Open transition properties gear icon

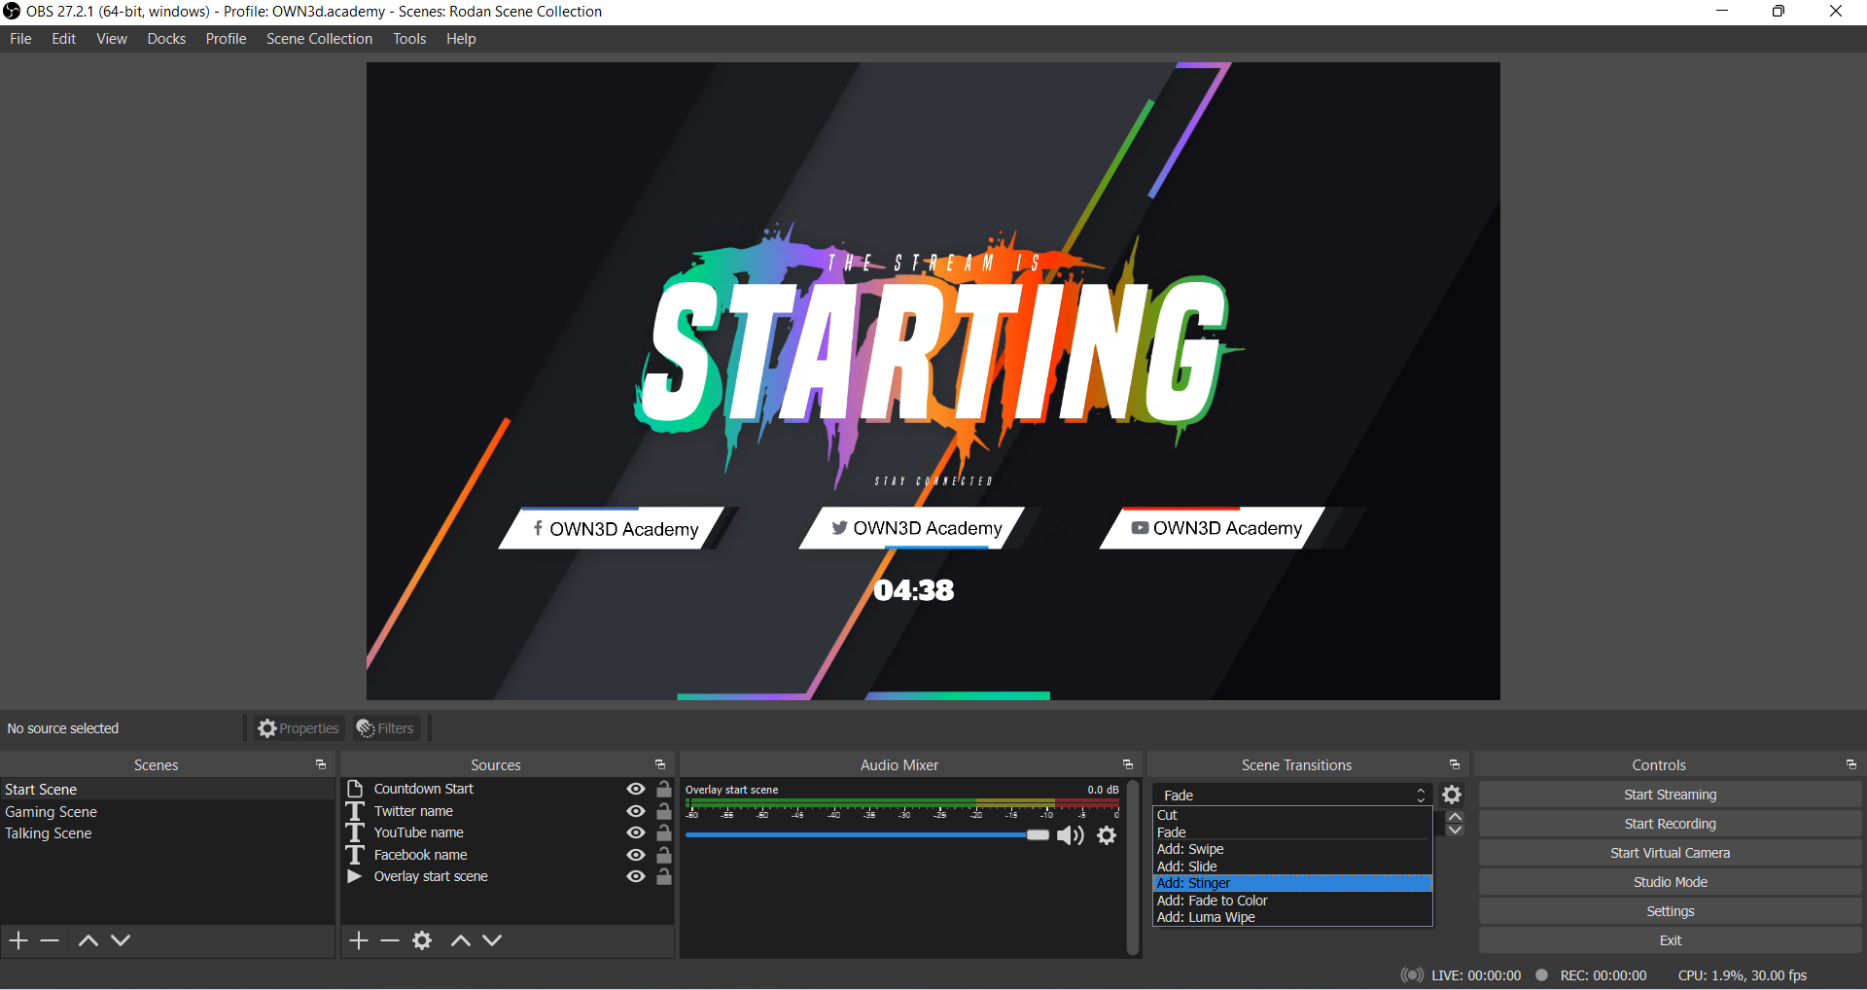pyautogui.click(x=1452, y=795)
